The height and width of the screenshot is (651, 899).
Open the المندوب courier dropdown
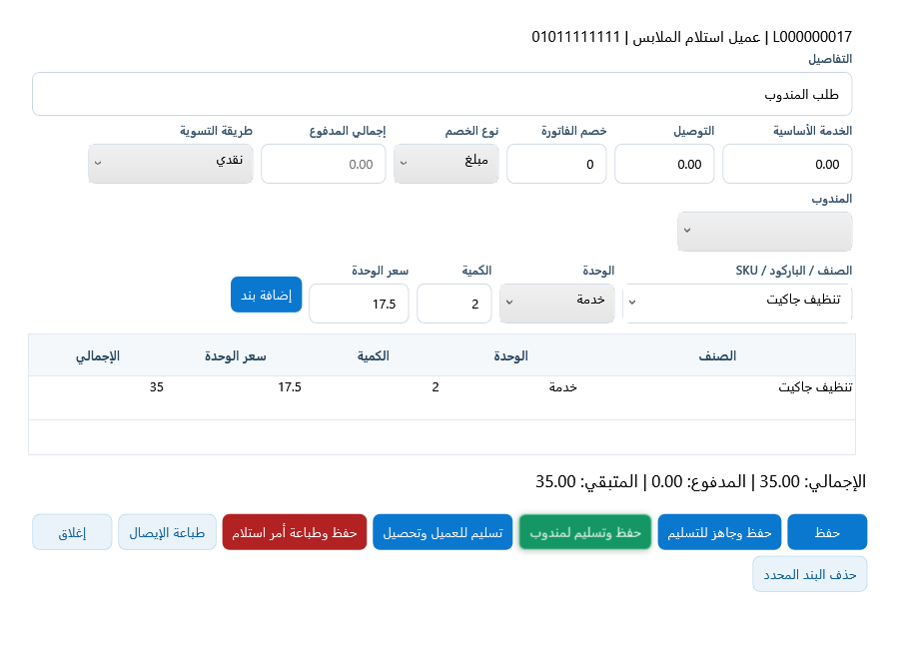765,232
